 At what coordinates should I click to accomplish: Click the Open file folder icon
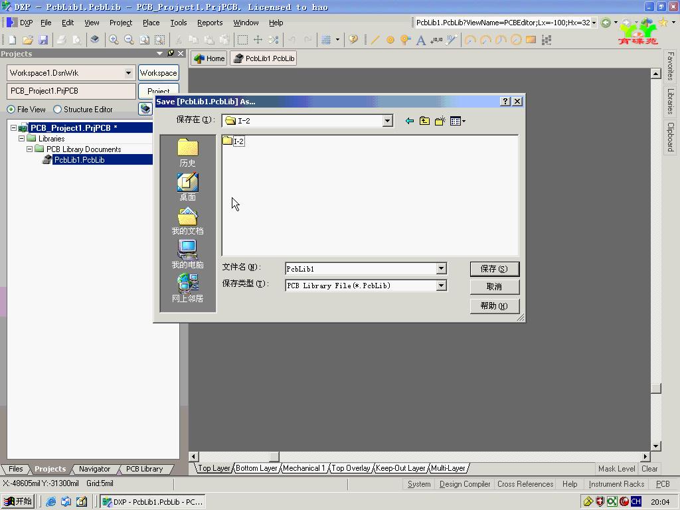pos(28,40)
